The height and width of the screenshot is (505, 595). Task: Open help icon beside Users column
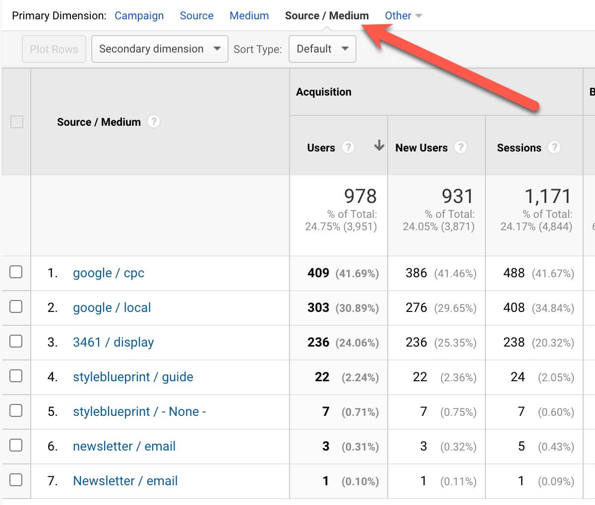[x=348, y=147]
